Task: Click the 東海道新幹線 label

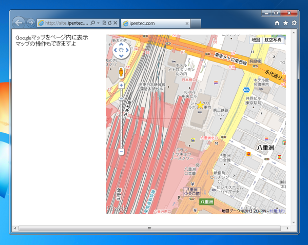Action: click(x=150, y=201)
